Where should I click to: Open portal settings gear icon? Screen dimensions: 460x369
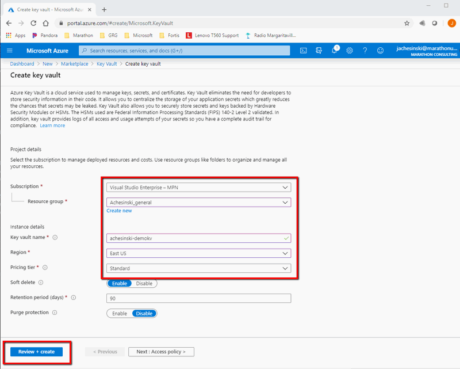(x=350, y=51)
